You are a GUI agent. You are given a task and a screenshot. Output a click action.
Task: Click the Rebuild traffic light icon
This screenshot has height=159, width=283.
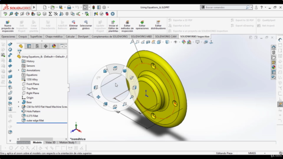(x=93, y=8)
